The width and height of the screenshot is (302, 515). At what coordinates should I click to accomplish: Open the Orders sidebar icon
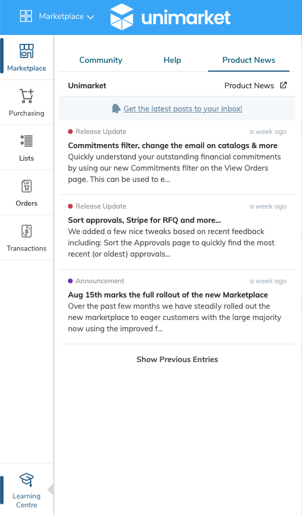pyautogui.click(x=27, y=186)
